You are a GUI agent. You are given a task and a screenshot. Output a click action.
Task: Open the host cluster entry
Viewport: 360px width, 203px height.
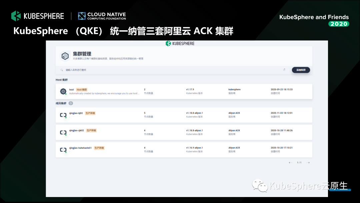point(184,91)
